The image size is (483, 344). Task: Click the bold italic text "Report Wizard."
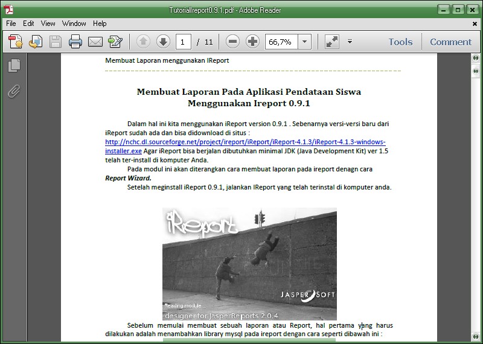coord(128,178)
